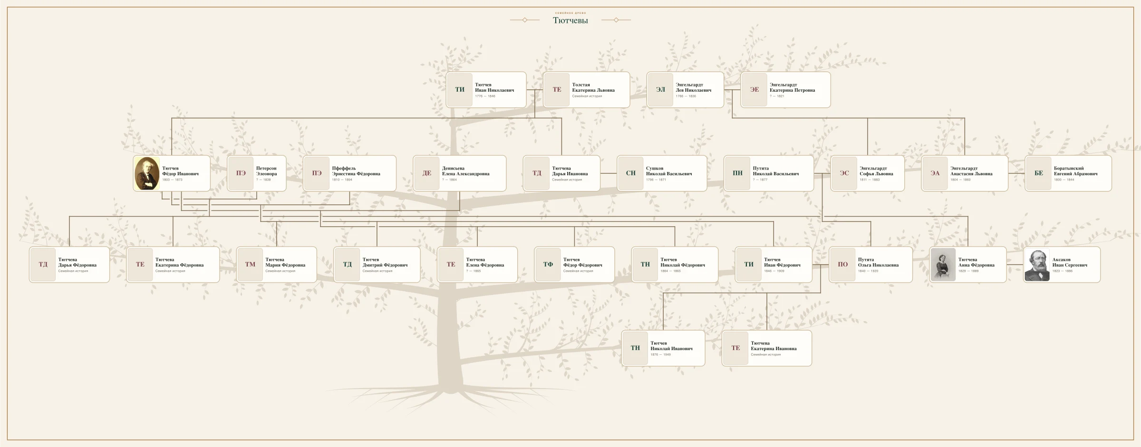Click the ПО avatar of Ольга Путята
1141x447 pixels.
point(843,265)
